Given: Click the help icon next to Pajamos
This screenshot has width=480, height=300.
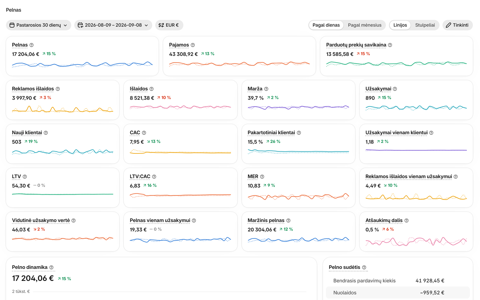Looking at the screenshot, I should coord(193,45).
